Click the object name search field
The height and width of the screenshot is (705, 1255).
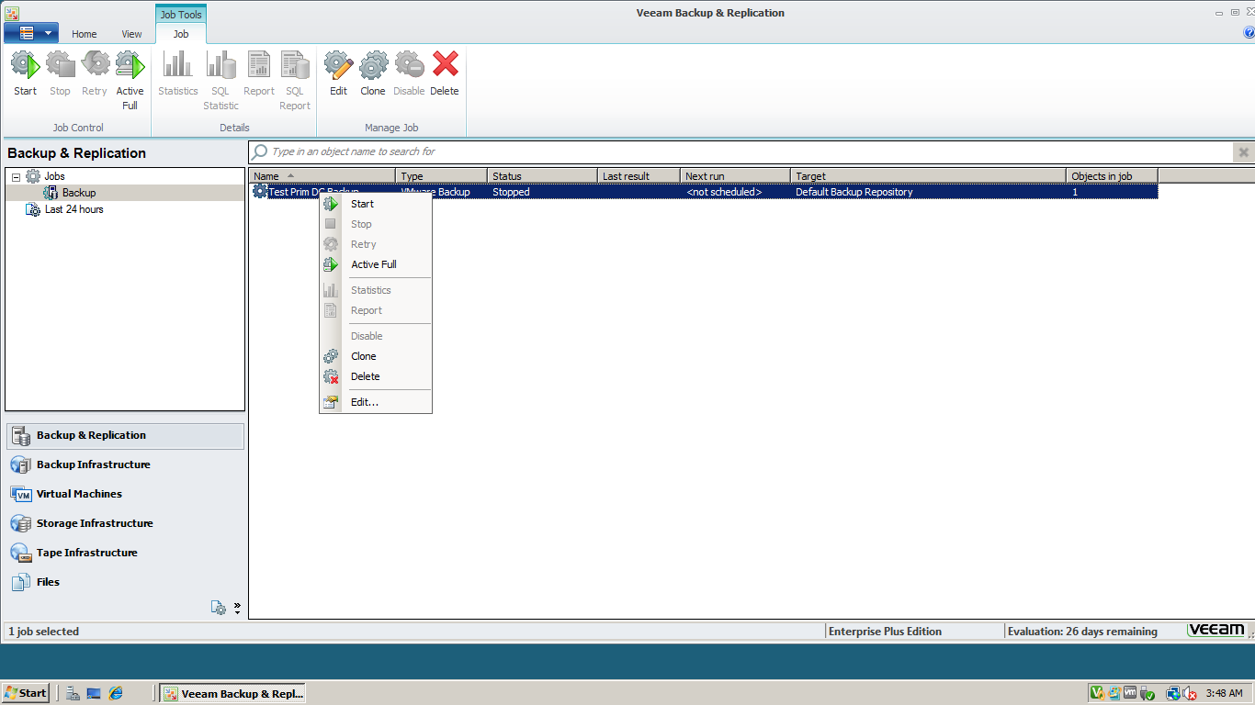click(643, 151)
